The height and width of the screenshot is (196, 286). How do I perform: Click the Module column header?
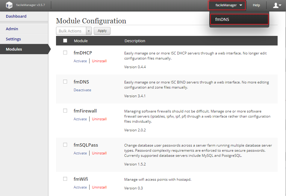pyautogui.click(x=81, y=41)
